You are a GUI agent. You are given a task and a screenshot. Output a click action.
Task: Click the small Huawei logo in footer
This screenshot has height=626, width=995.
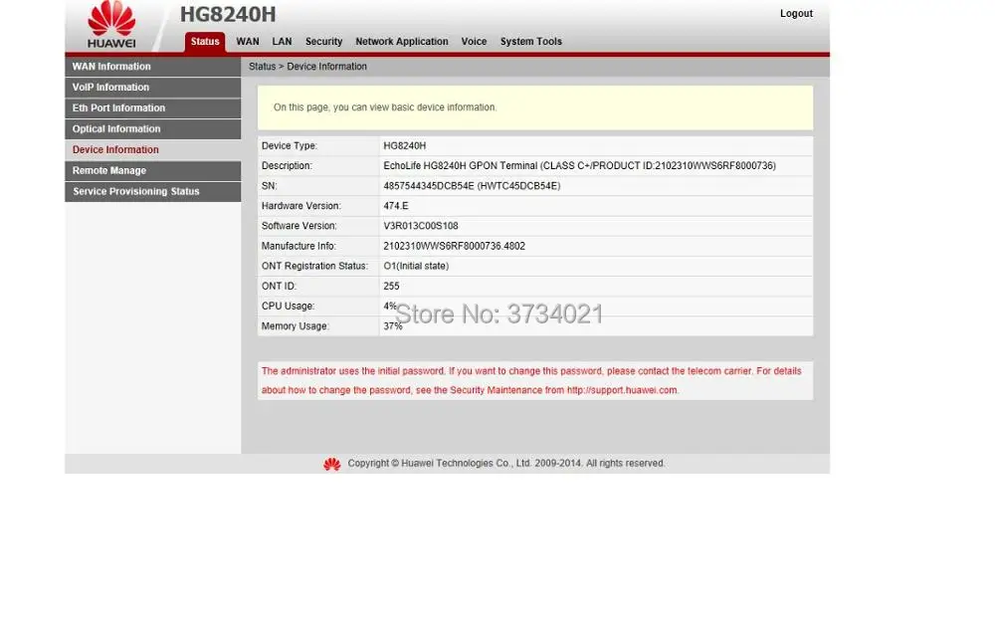click(332, 464)
